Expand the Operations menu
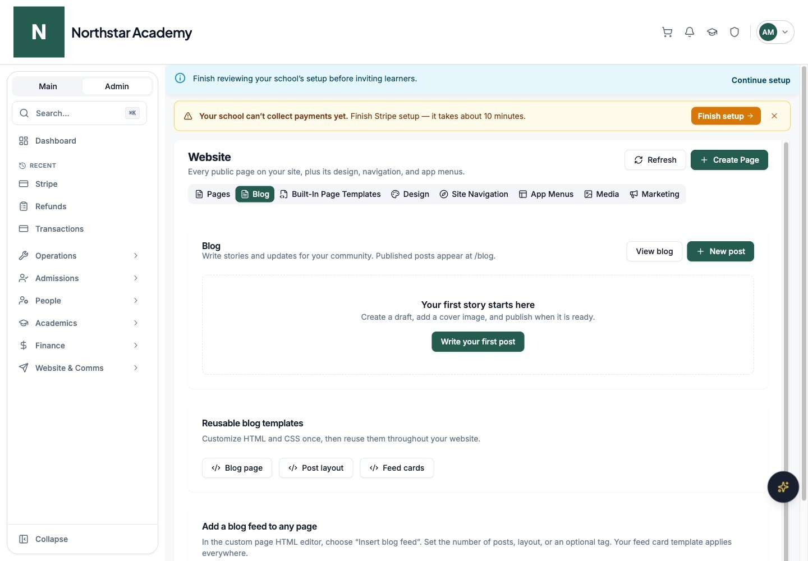Screen dimensions: 808x561 pyautogui.click(x=79, y=256)
